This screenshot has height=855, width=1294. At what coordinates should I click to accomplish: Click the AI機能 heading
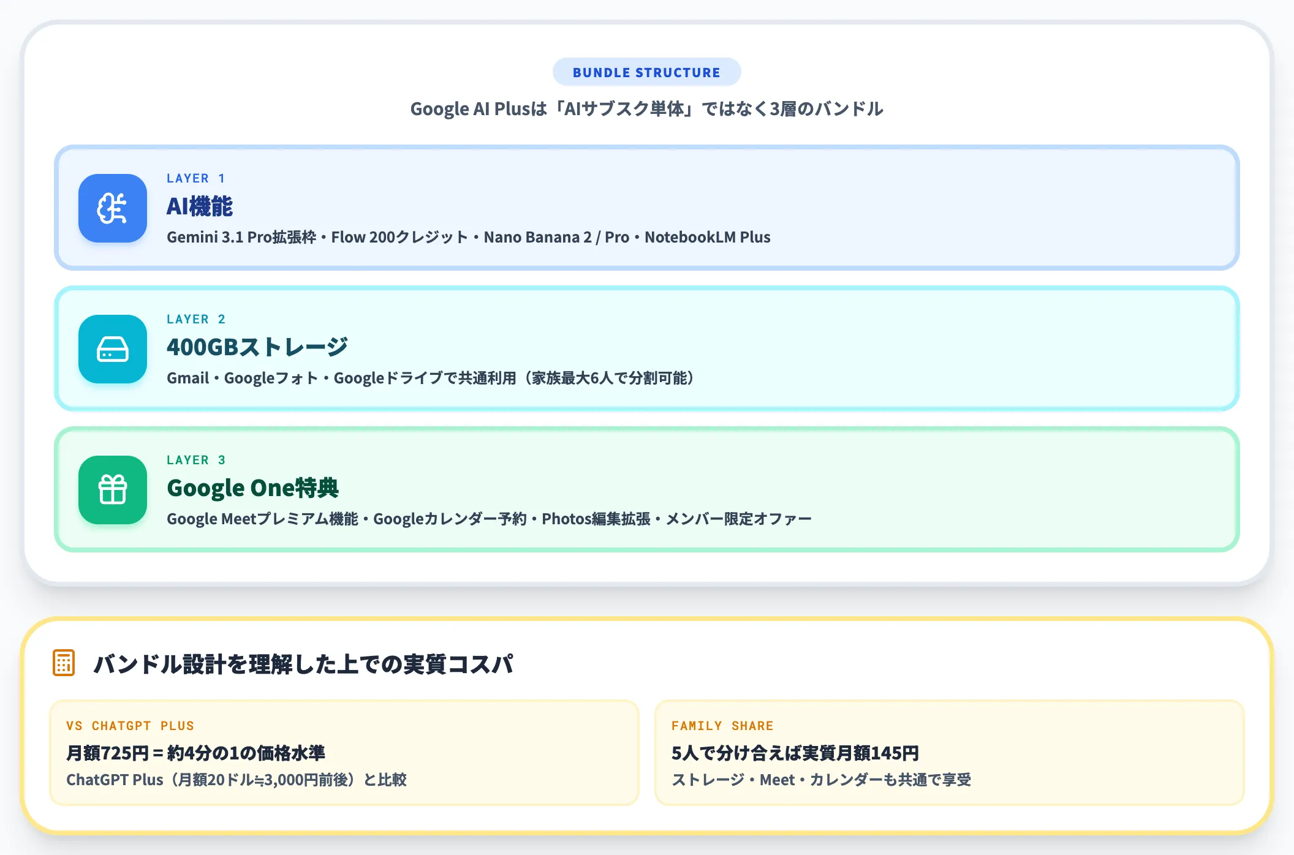200,206
